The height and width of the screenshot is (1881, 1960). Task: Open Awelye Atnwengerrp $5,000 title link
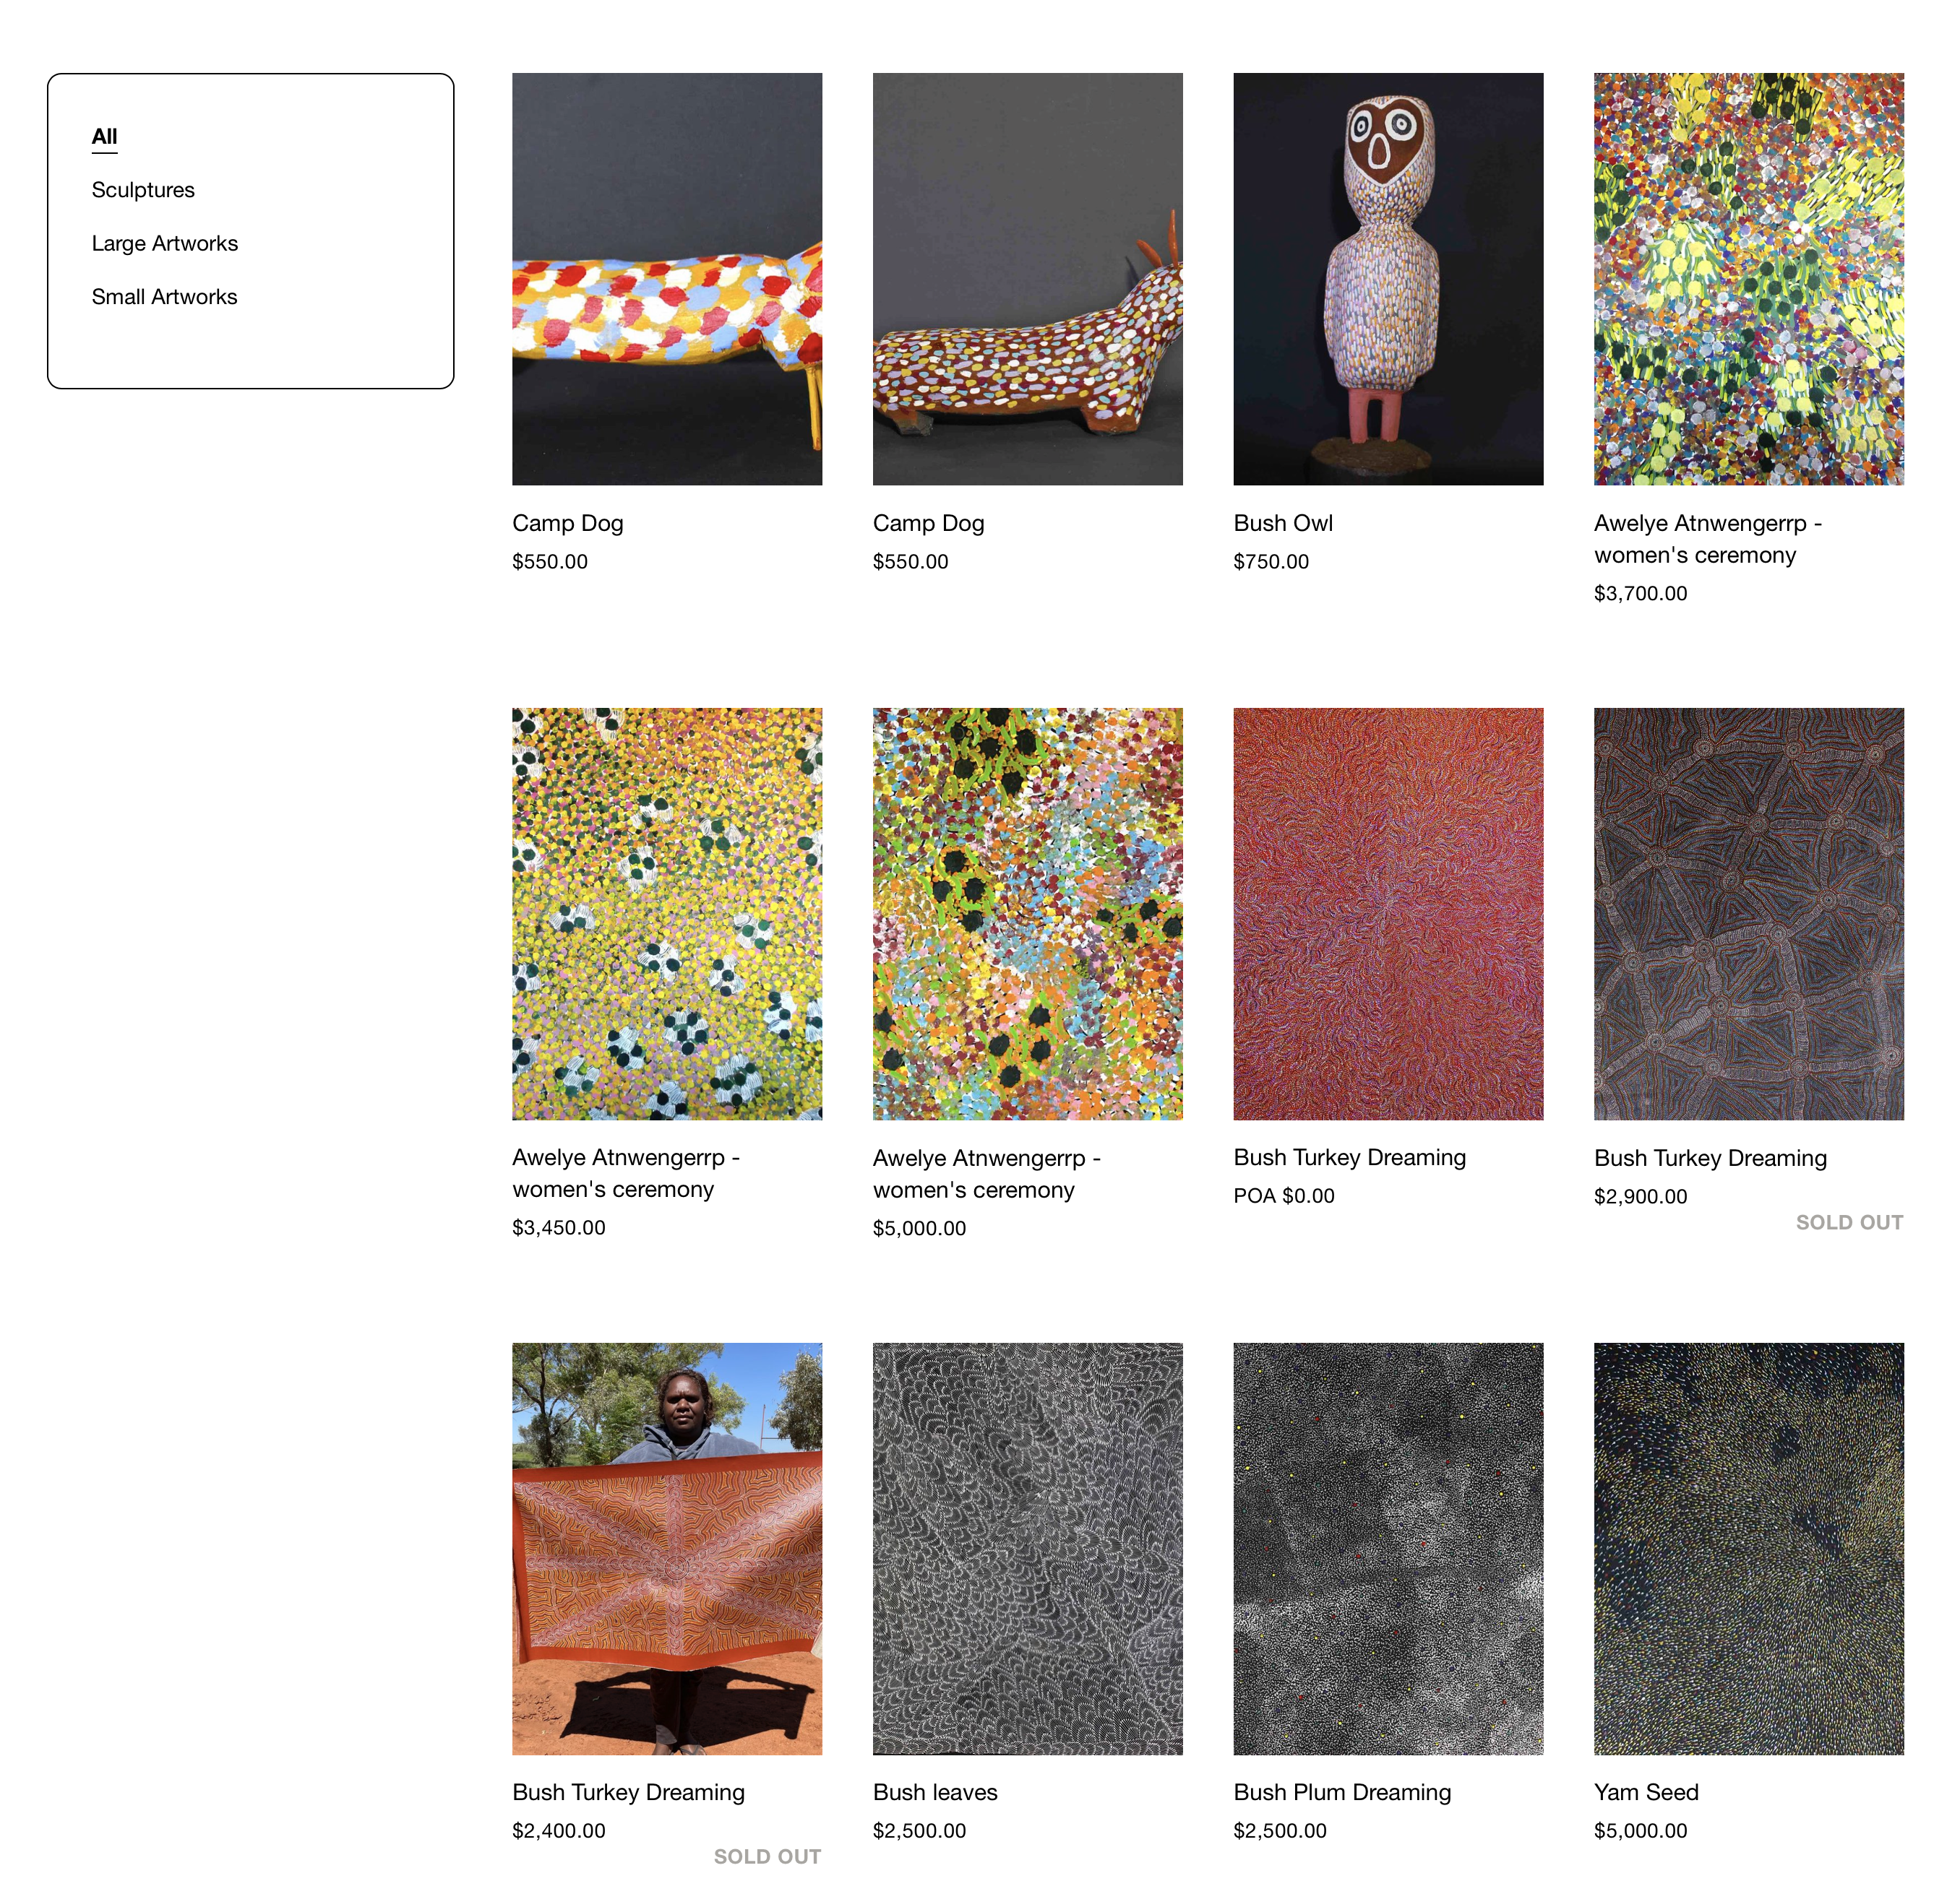987,1175
